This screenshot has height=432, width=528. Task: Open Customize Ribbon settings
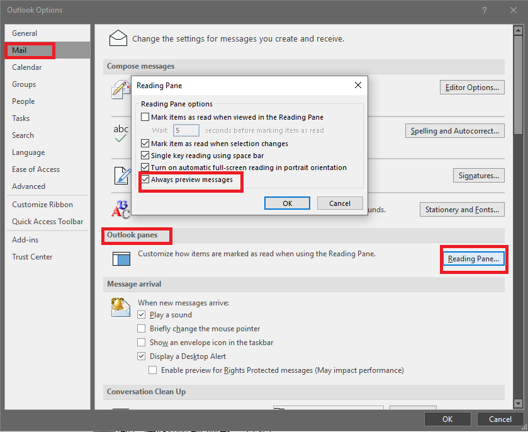[x=47, y=205]
